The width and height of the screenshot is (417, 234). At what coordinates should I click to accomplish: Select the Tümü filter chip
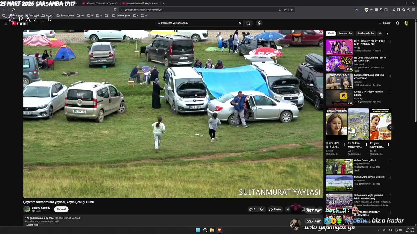click(331, 33)
